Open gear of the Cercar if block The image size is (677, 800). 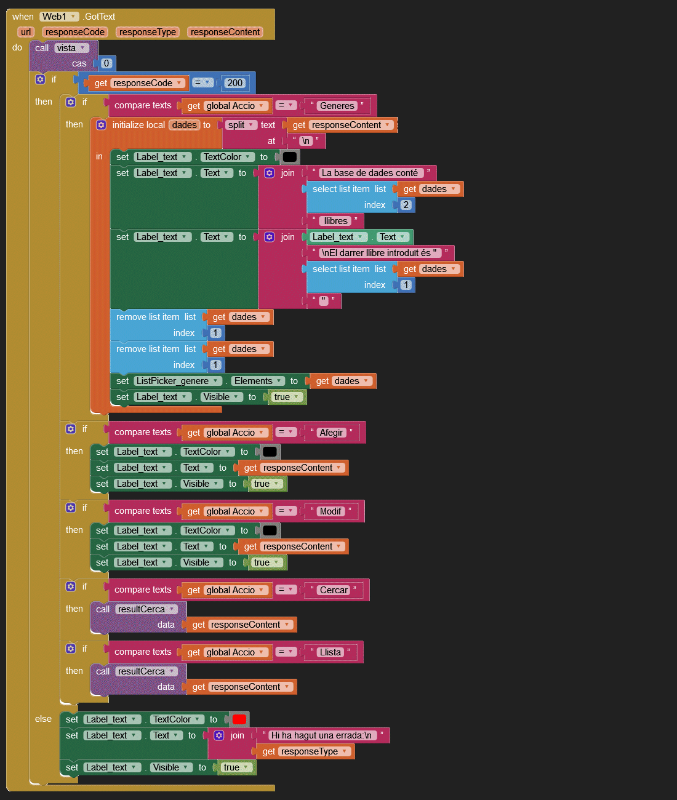(x=71, y=586)
